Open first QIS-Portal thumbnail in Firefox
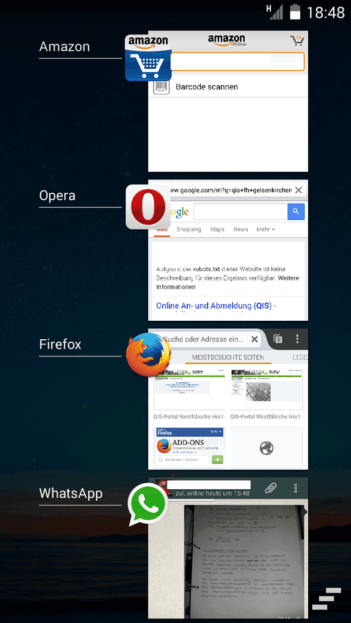 (x=189, y=391)
